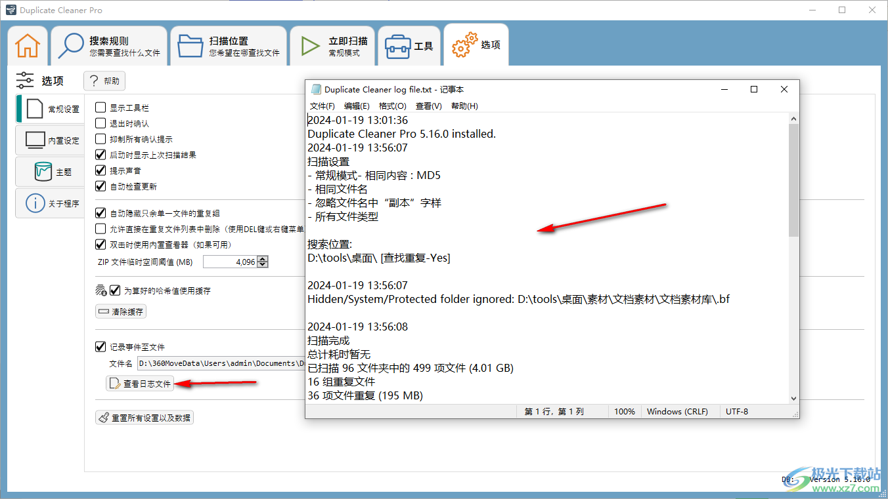This screenshot has height=499, width=888.
Task: Uncheck 启动时显示上次扫描结果
Action: 100,155
